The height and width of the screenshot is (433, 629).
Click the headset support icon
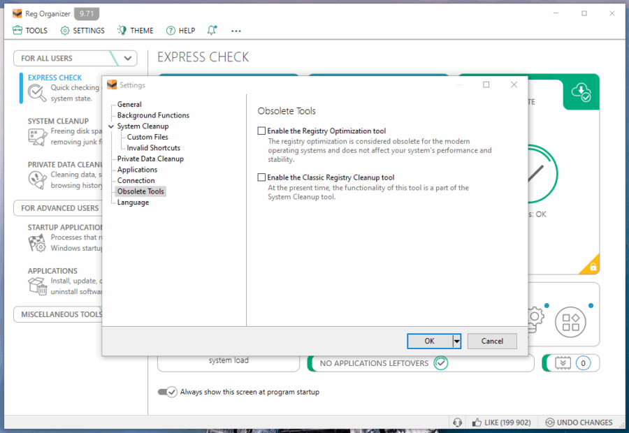[457, 422]
